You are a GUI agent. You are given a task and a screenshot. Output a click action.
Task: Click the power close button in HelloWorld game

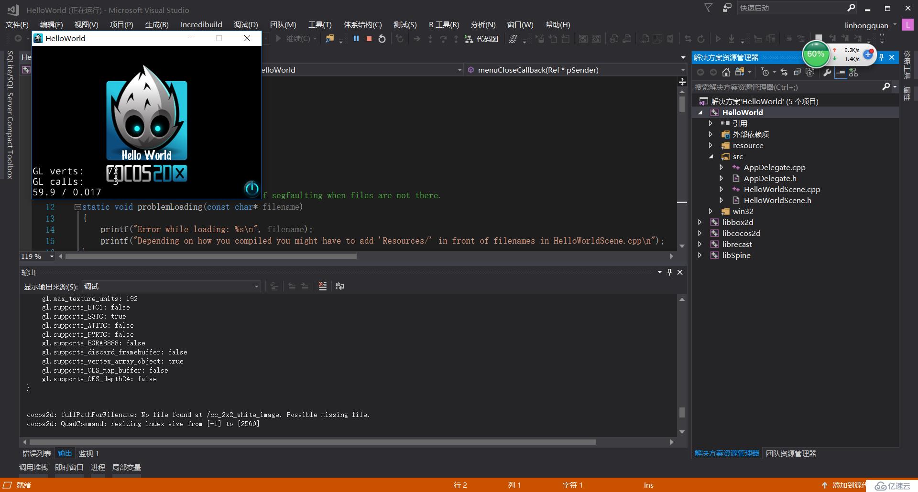[x=251, y=188]
